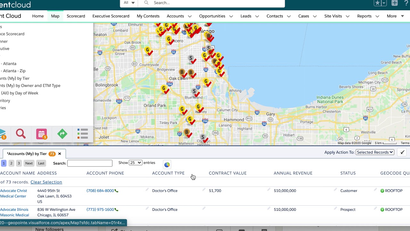Expand the Accounts menu chevron
The height and width of the screenshot is (231, 410).
[x=190, y=16]
